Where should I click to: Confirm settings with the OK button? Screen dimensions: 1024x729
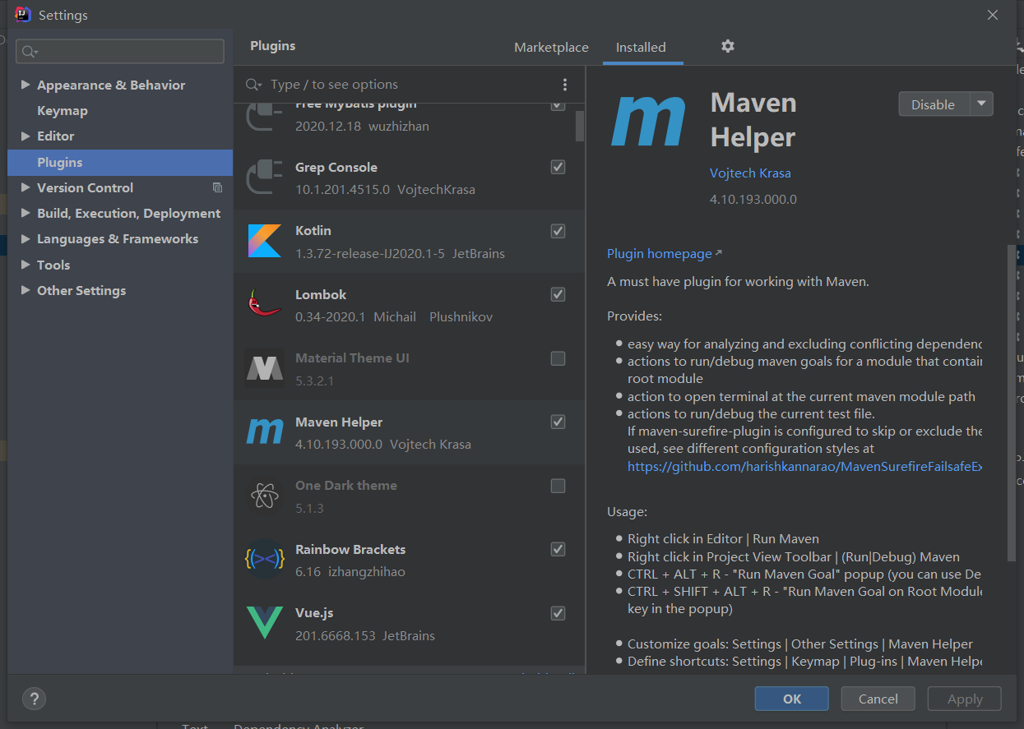pos(791,699)
